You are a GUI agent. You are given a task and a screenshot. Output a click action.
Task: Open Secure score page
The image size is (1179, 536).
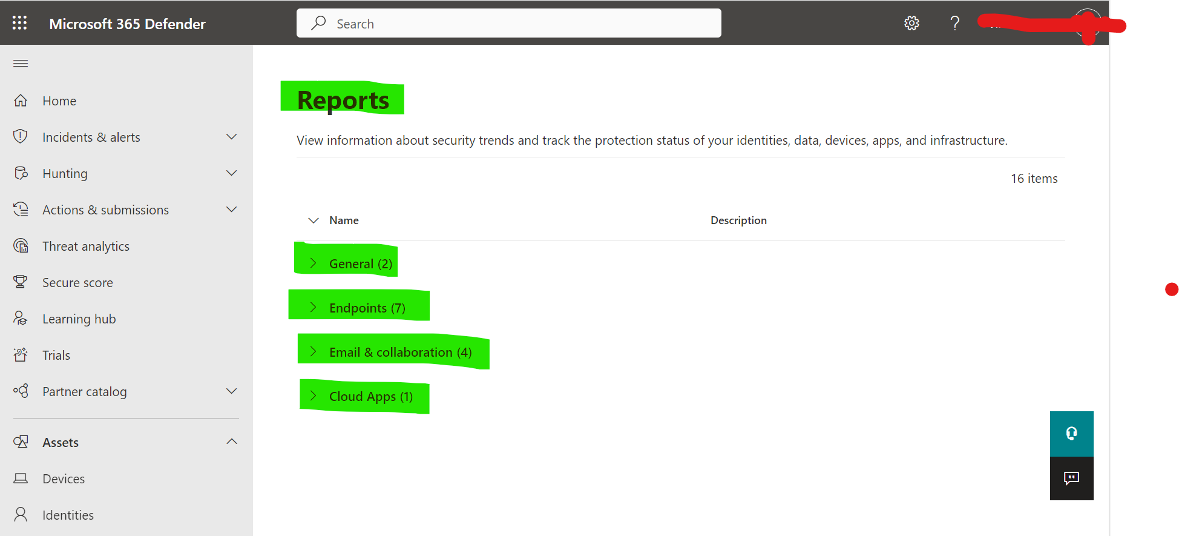click(77, 282)
